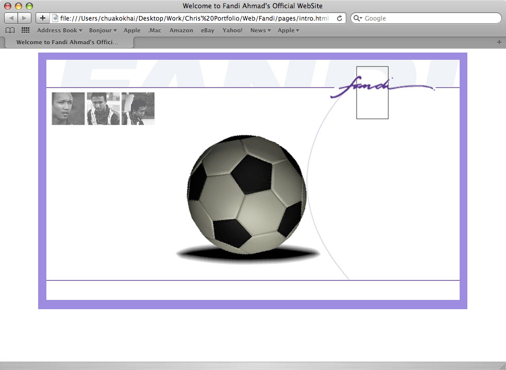The width and height of the screenshot is (506, 370).
Task: Open the second Apple dropdown with arrow
Action: pyautogui.click(x=289, y=30)
